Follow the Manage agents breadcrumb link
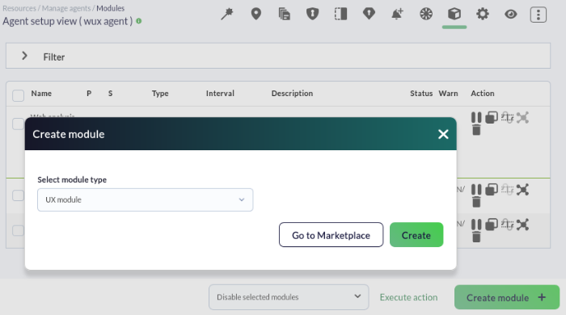 tap(66, 8)
